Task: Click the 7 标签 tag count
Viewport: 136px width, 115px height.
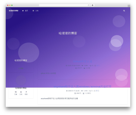Action: [x=26, y=93]
